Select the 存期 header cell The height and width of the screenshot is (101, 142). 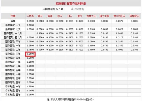13,16
